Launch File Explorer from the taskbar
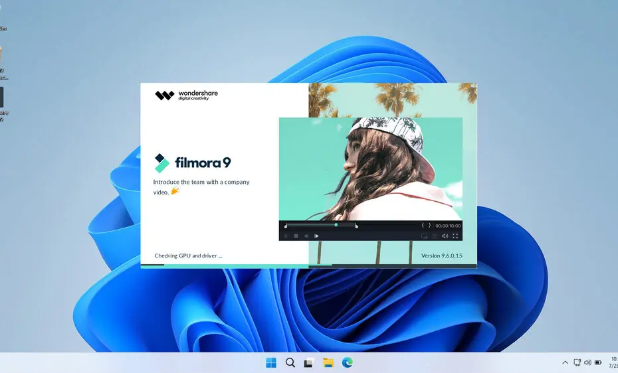Image resolution: width=618 pixels, height=373 pixels. tap(328, 362)
